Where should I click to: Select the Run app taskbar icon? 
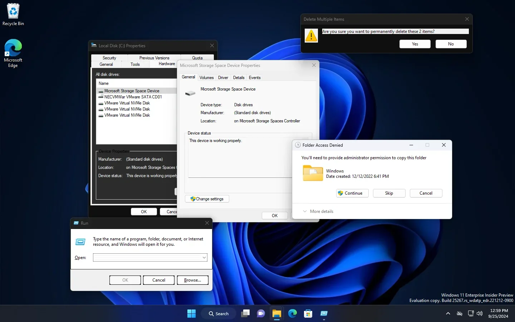(x=324, y=314)
